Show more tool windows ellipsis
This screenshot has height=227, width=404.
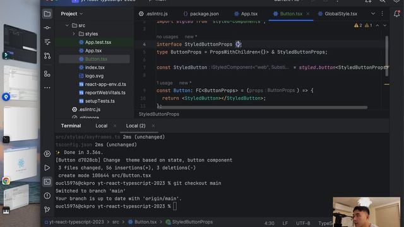pyautogui.click(x=47, y=88)
